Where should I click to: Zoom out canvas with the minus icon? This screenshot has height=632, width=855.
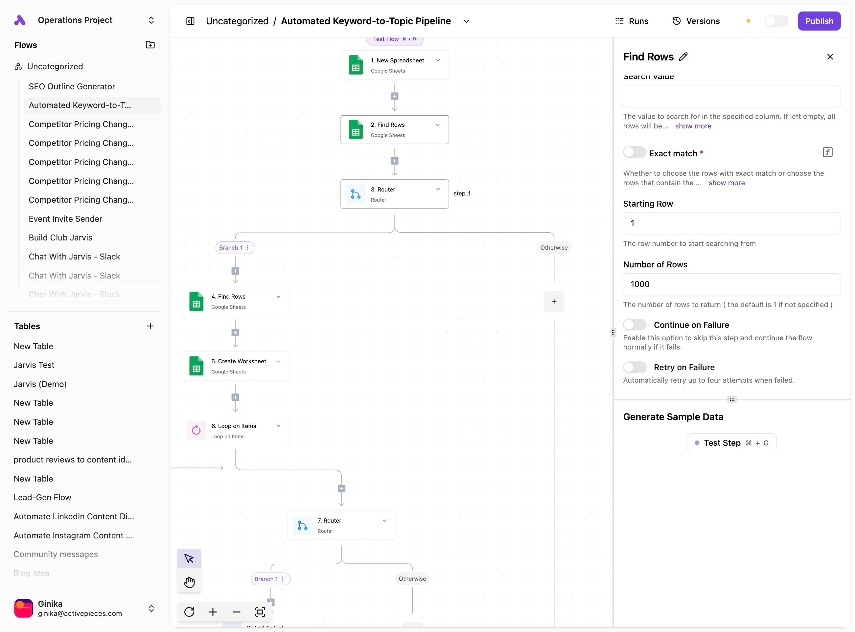pyautogui.click(x=236, y=612)
